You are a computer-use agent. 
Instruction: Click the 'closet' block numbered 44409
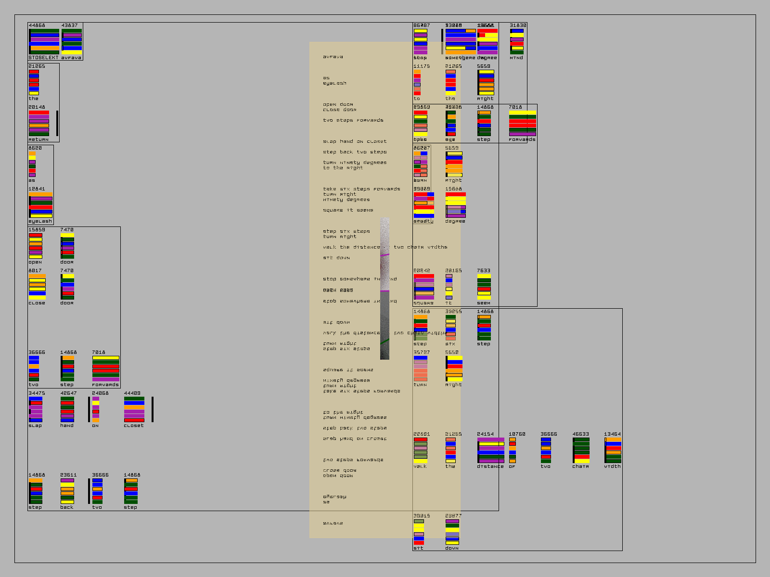pos(134,409)
